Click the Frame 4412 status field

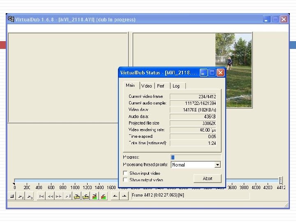click(190, 195)
